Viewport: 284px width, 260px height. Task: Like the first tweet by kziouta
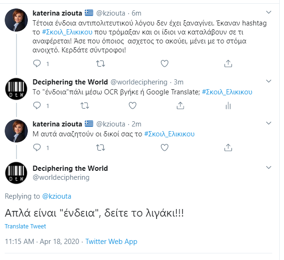(164, 63)
